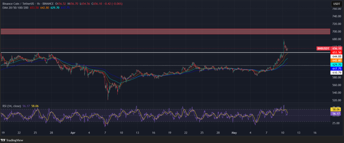
Task: Click the Apr label on time axis
Action: pos(73,133)
